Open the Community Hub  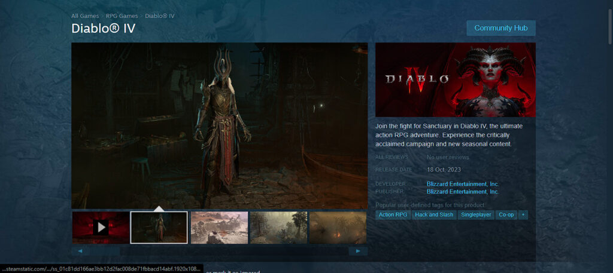[501, 28]
